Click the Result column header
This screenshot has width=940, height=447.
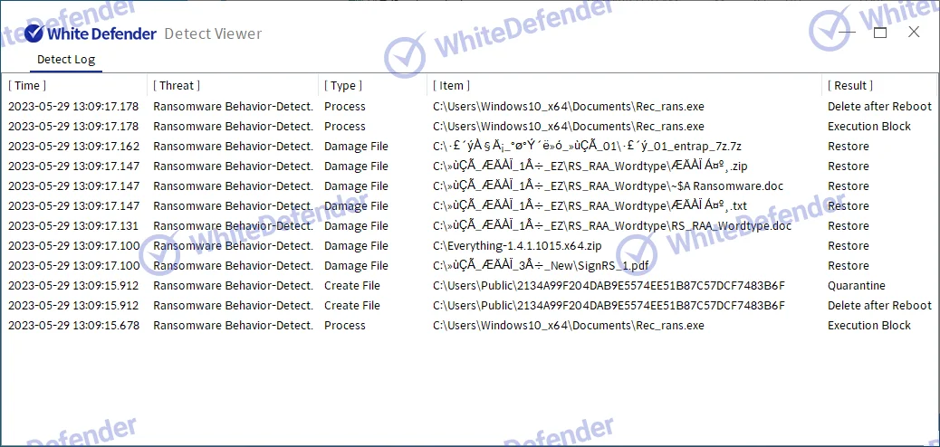coord(849,86)
